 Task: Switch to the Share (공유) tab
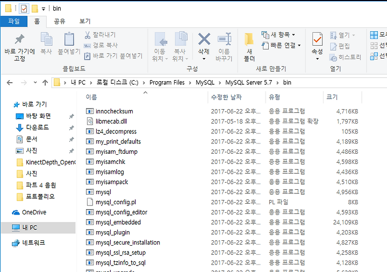(60, 21)
